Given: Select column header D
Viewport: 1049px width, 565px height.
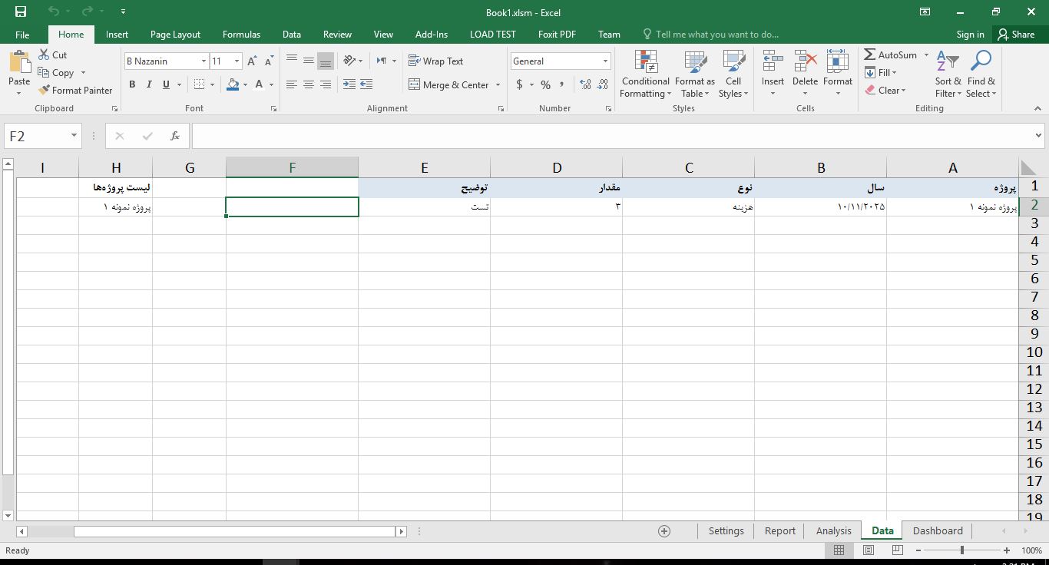Looking at the screenshot, I should [x=557, y=168].
